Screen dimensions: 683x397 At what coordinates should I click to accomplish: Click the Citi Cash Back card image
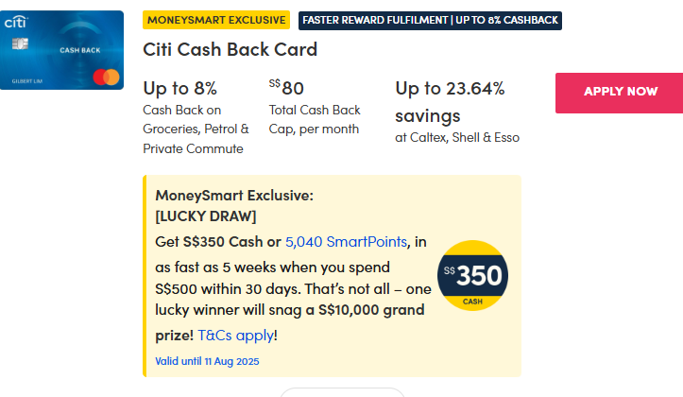coord(62,50)
